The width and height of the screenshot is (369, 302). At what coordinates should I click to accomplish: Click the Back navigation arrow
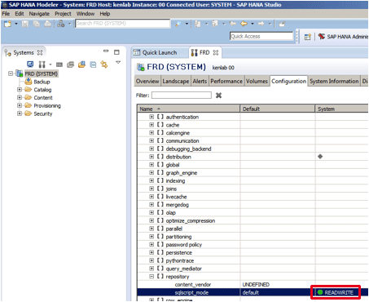(x=244, y=24)
